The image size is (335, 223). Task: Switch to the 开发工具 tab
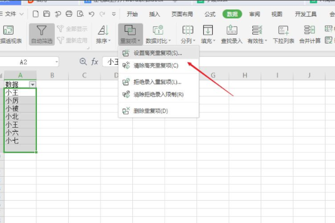coord(306,14)
